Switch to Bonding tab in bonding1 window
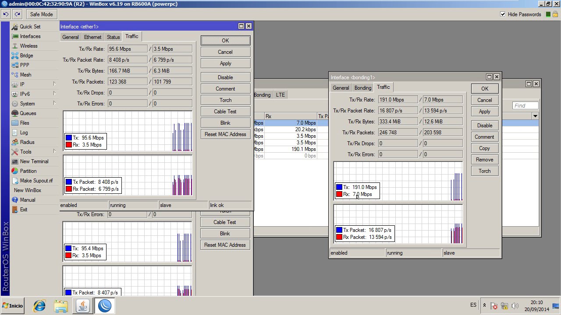The width and height of the screenshot is (561, 315). point(362,88)
